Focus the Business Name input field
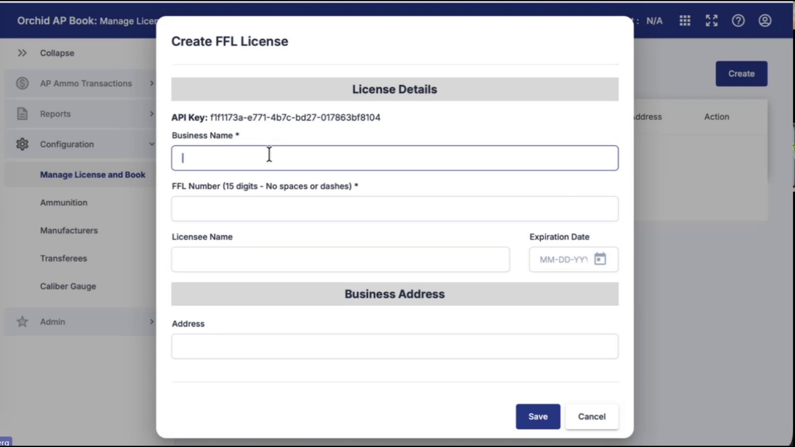The width and height of the screenshot is (795, 447). coord(394,158)
